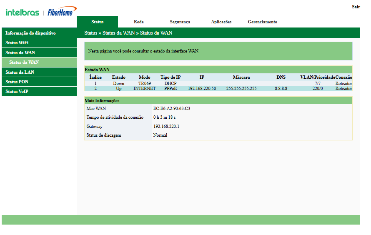The image size is (371, 235).
Task: Expand Status da LAN sidebar section
Action: 20,72
